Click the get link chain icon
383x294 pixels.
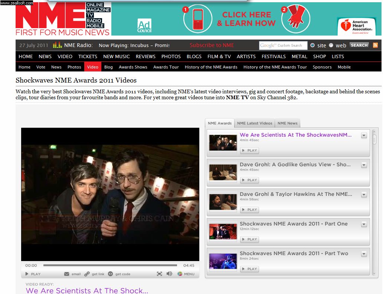tap(87, 274)
